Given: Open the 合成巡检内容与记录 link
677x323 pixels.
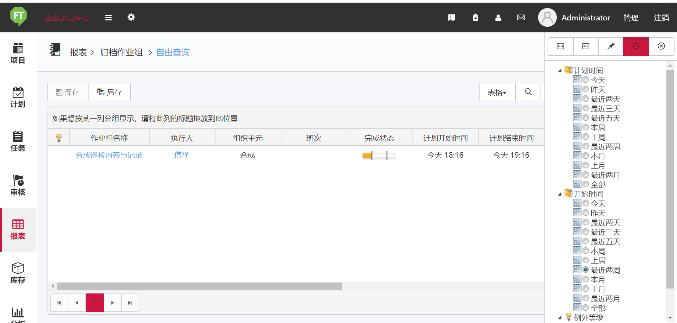Looking at the screenshot, I should [109, 155].
